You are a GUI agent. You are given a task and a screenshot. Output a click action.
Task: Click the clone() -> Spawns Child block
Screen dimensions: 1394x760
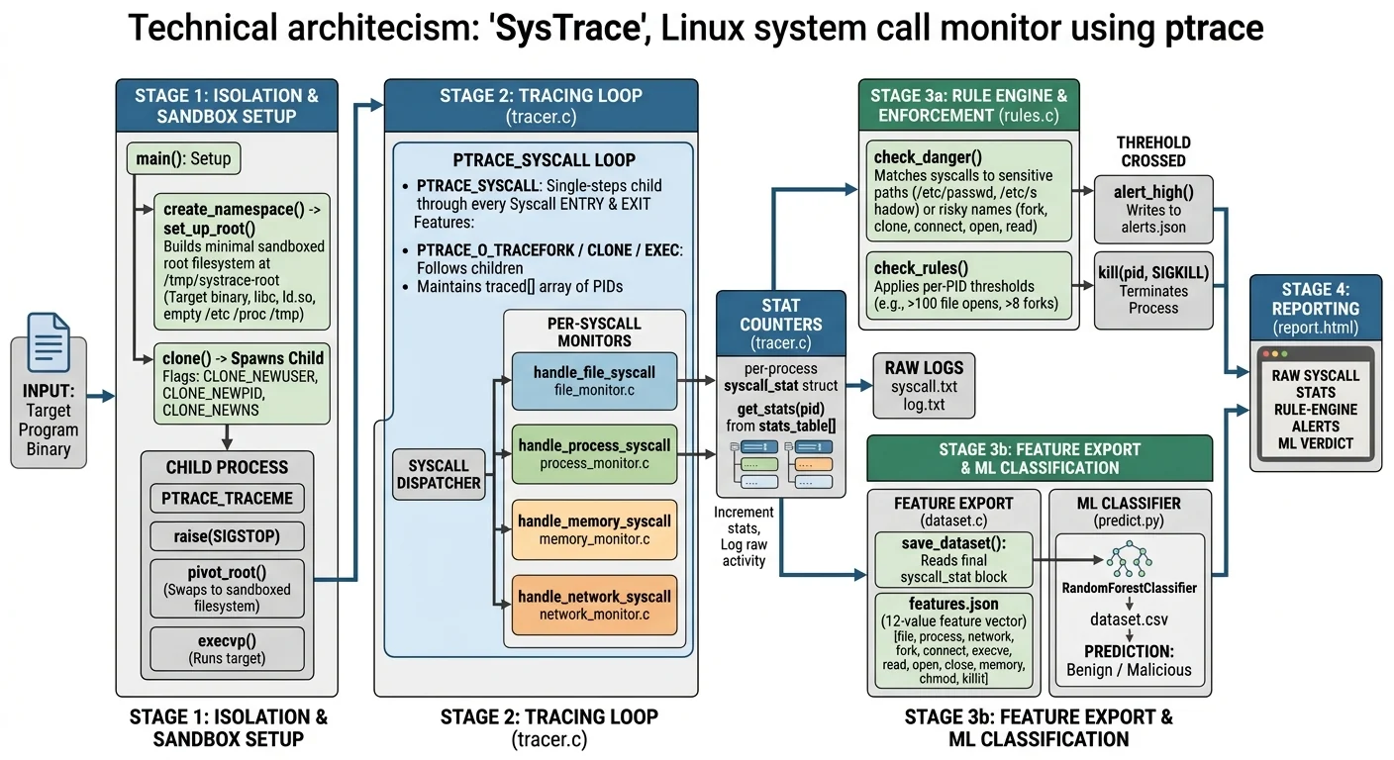[x=241, y=384]
